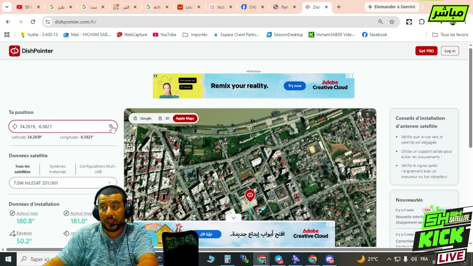Click the Élévation angle icon
The height and width of the screenshot is (266, 473).
(x=12, y=233)
